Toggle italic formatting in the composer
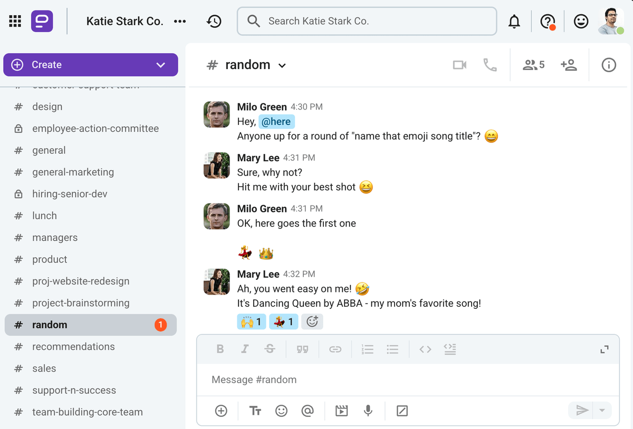633x429 pixels. tap(245, 349)
